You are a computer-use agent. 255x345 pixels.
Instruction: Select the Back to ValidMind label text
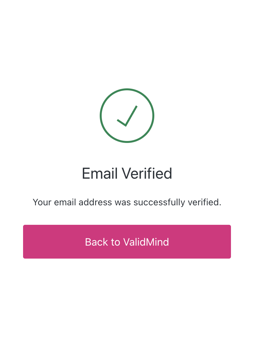127,242
